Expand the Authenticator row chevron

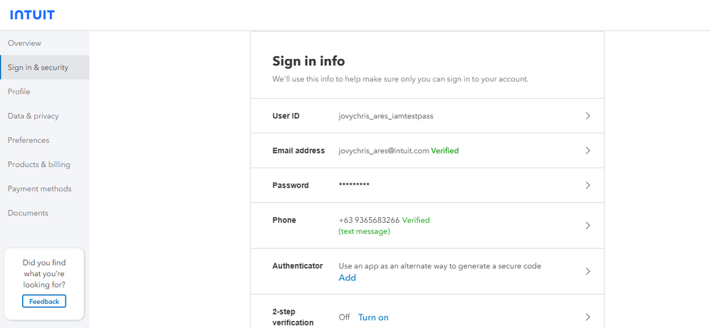[x=588, y=271]
